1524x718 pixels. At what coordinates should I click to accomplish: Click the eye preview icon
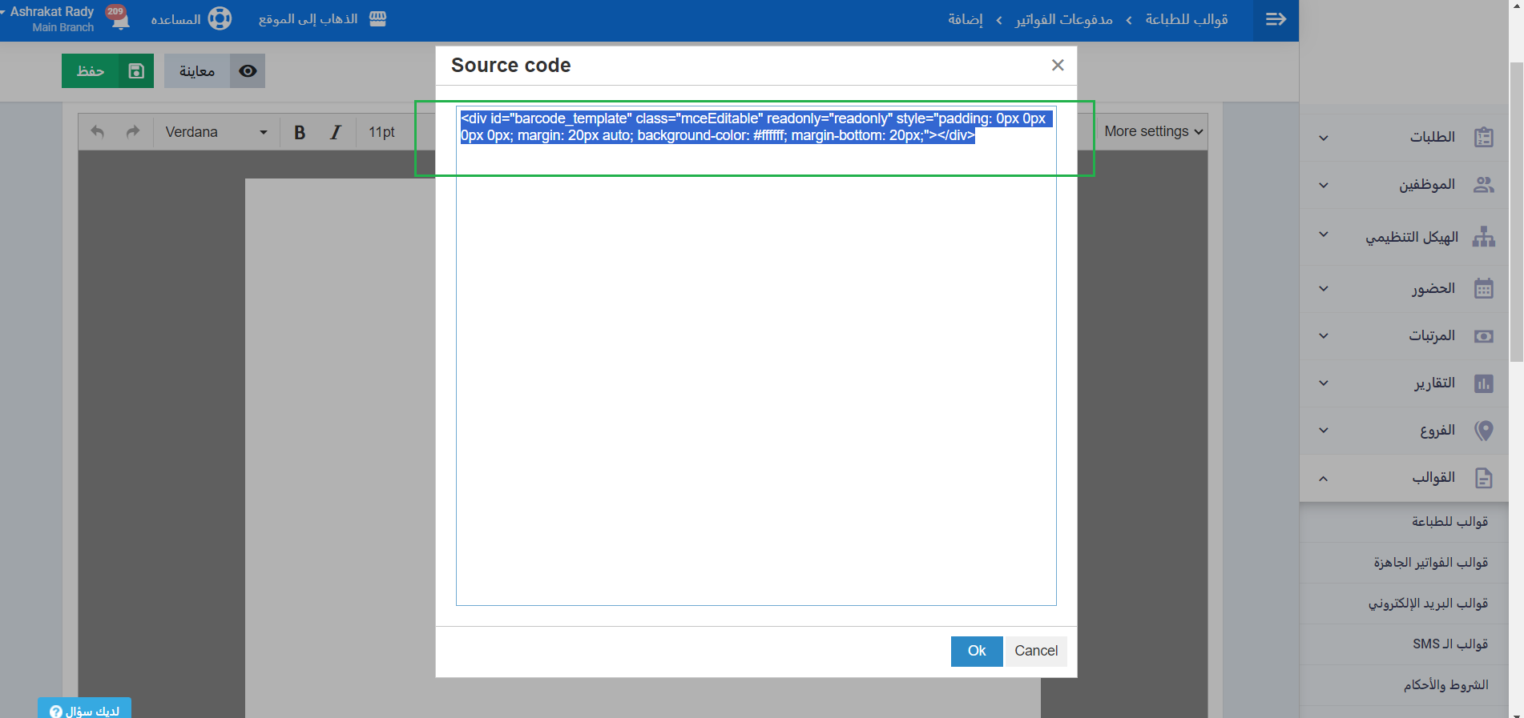click(248, 71)
